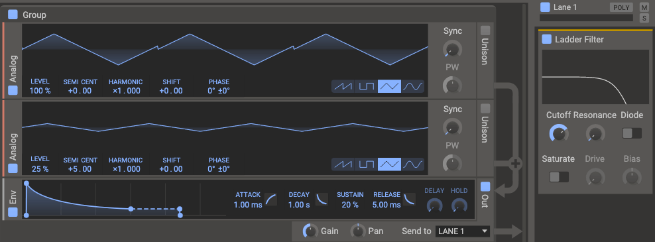Select square waveform in first Analog oscillator
This screenshot has width=655, height=242.
click(367, 86)
